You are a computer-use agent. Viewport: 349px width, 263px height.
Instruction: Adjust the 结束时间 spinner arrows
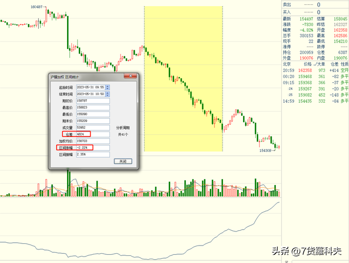click(107, 94)
